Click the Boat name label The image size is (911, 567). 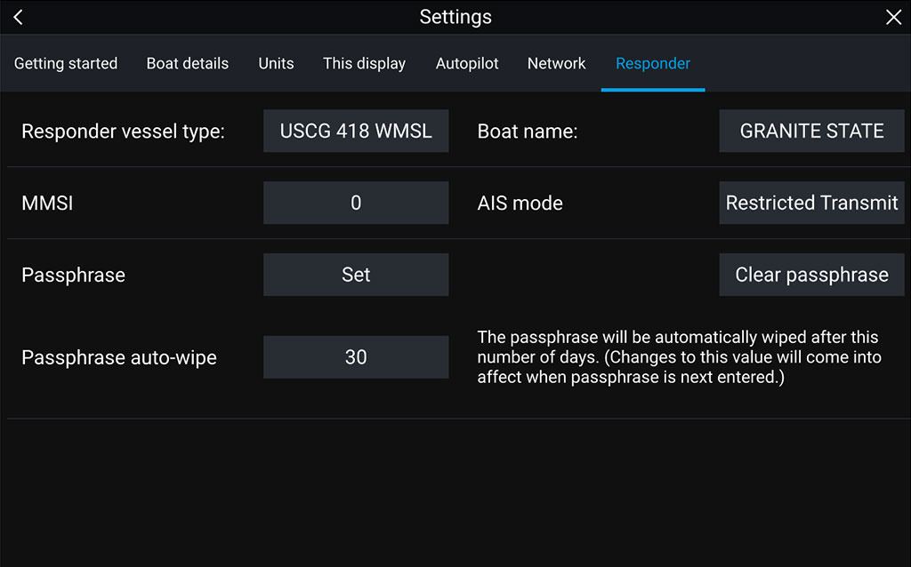click(528, 132)
